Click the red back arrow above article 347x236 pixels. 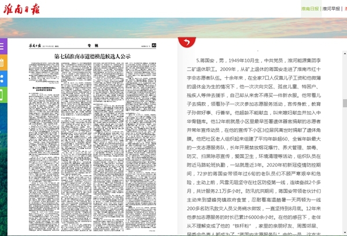(x=186, y=42)
